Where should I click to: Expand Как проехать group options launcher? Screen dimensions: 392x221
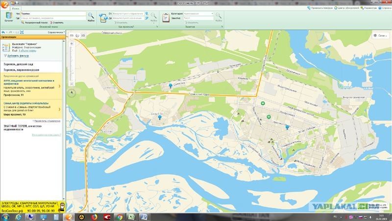tap(157, 27)
